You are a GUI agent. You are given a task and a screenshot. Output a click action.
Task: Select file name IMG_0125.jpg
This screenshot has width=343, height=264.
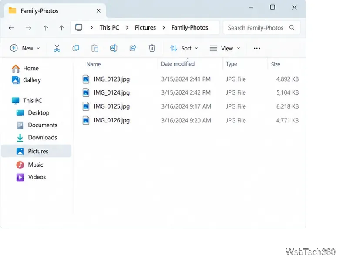(112, 106)
